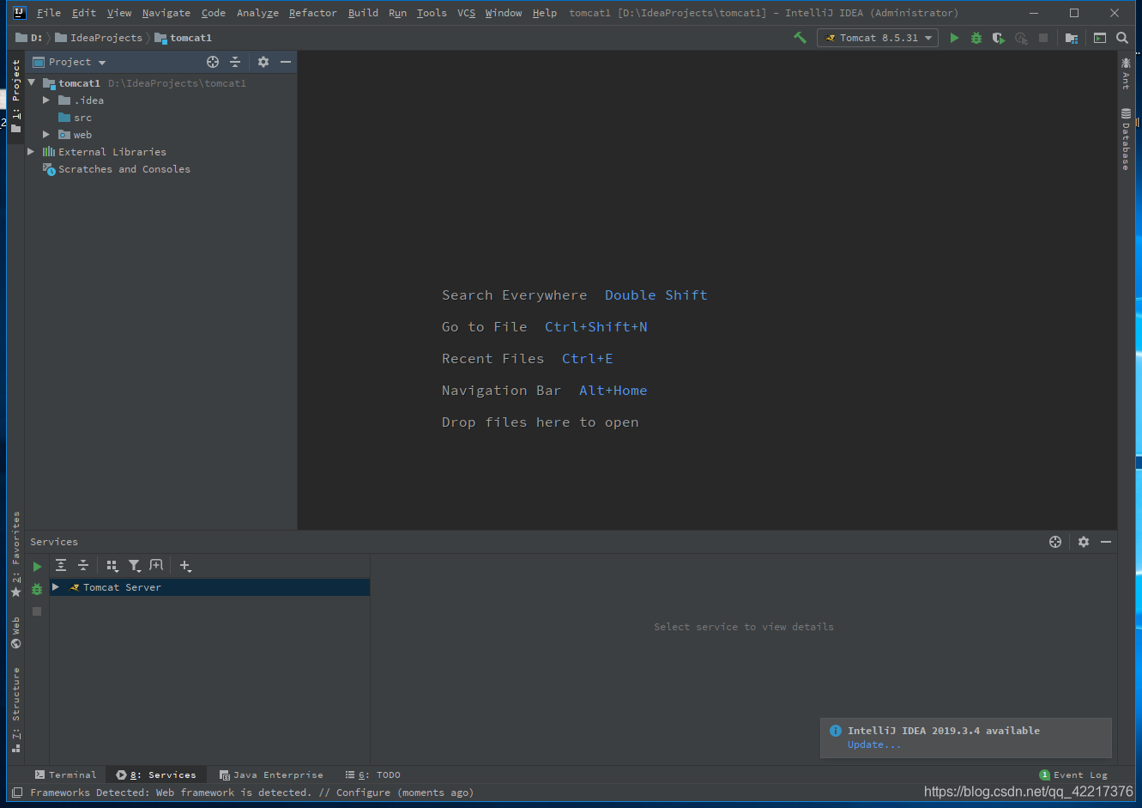Open the Build menu

[x=363, y=13]
